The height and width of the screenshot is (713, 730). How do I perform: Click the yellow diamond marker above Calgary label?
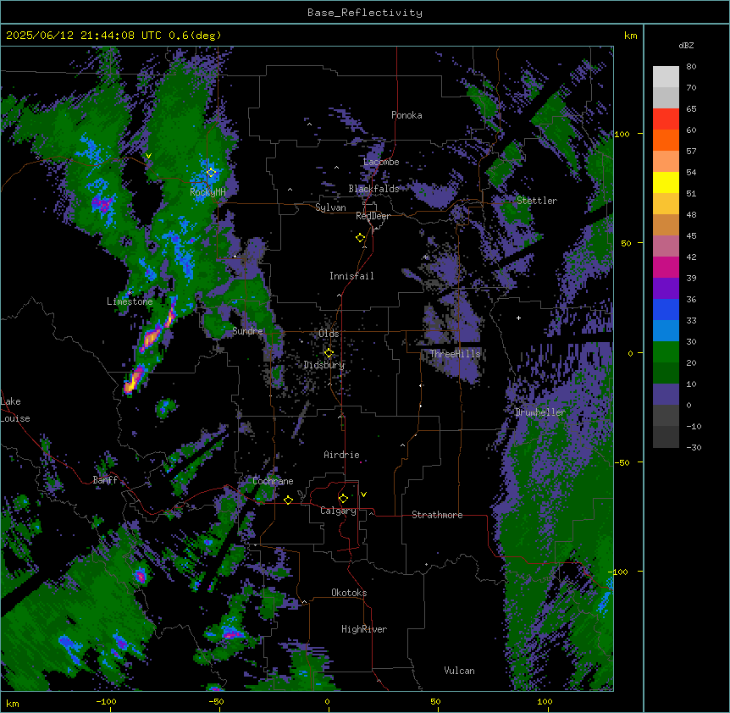click(343, 499)
